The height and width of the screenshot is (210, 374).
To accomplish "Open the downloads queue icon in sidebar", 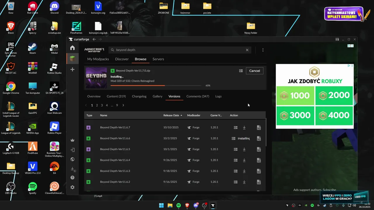I will pyautogui.click(x=72, y=169).
